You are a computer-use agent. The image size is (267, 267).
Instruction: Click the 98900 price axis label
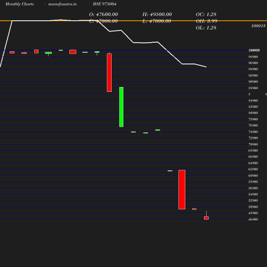point(253,57)
